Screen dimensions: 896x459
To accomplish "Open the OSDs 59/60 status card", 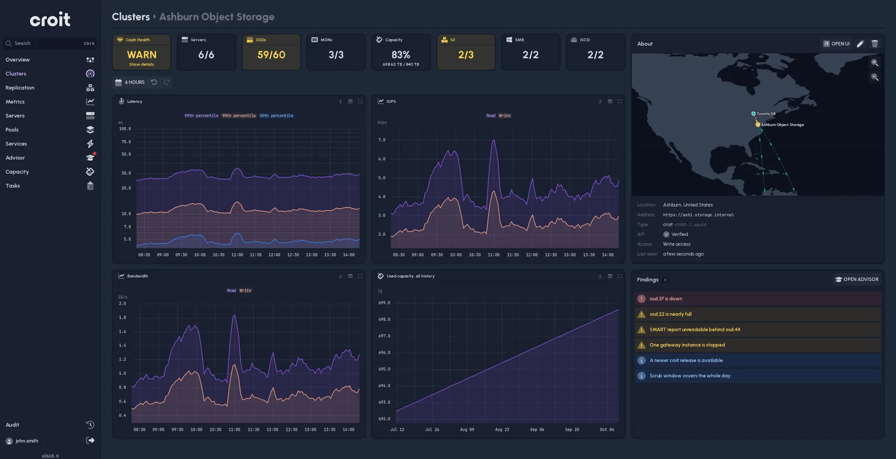I will pos(271,52).
